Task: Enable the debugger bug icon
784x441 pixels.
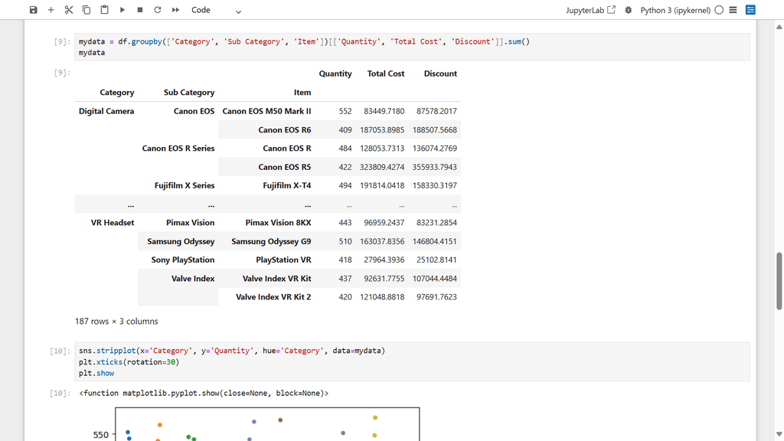Action: coord(629,10)
